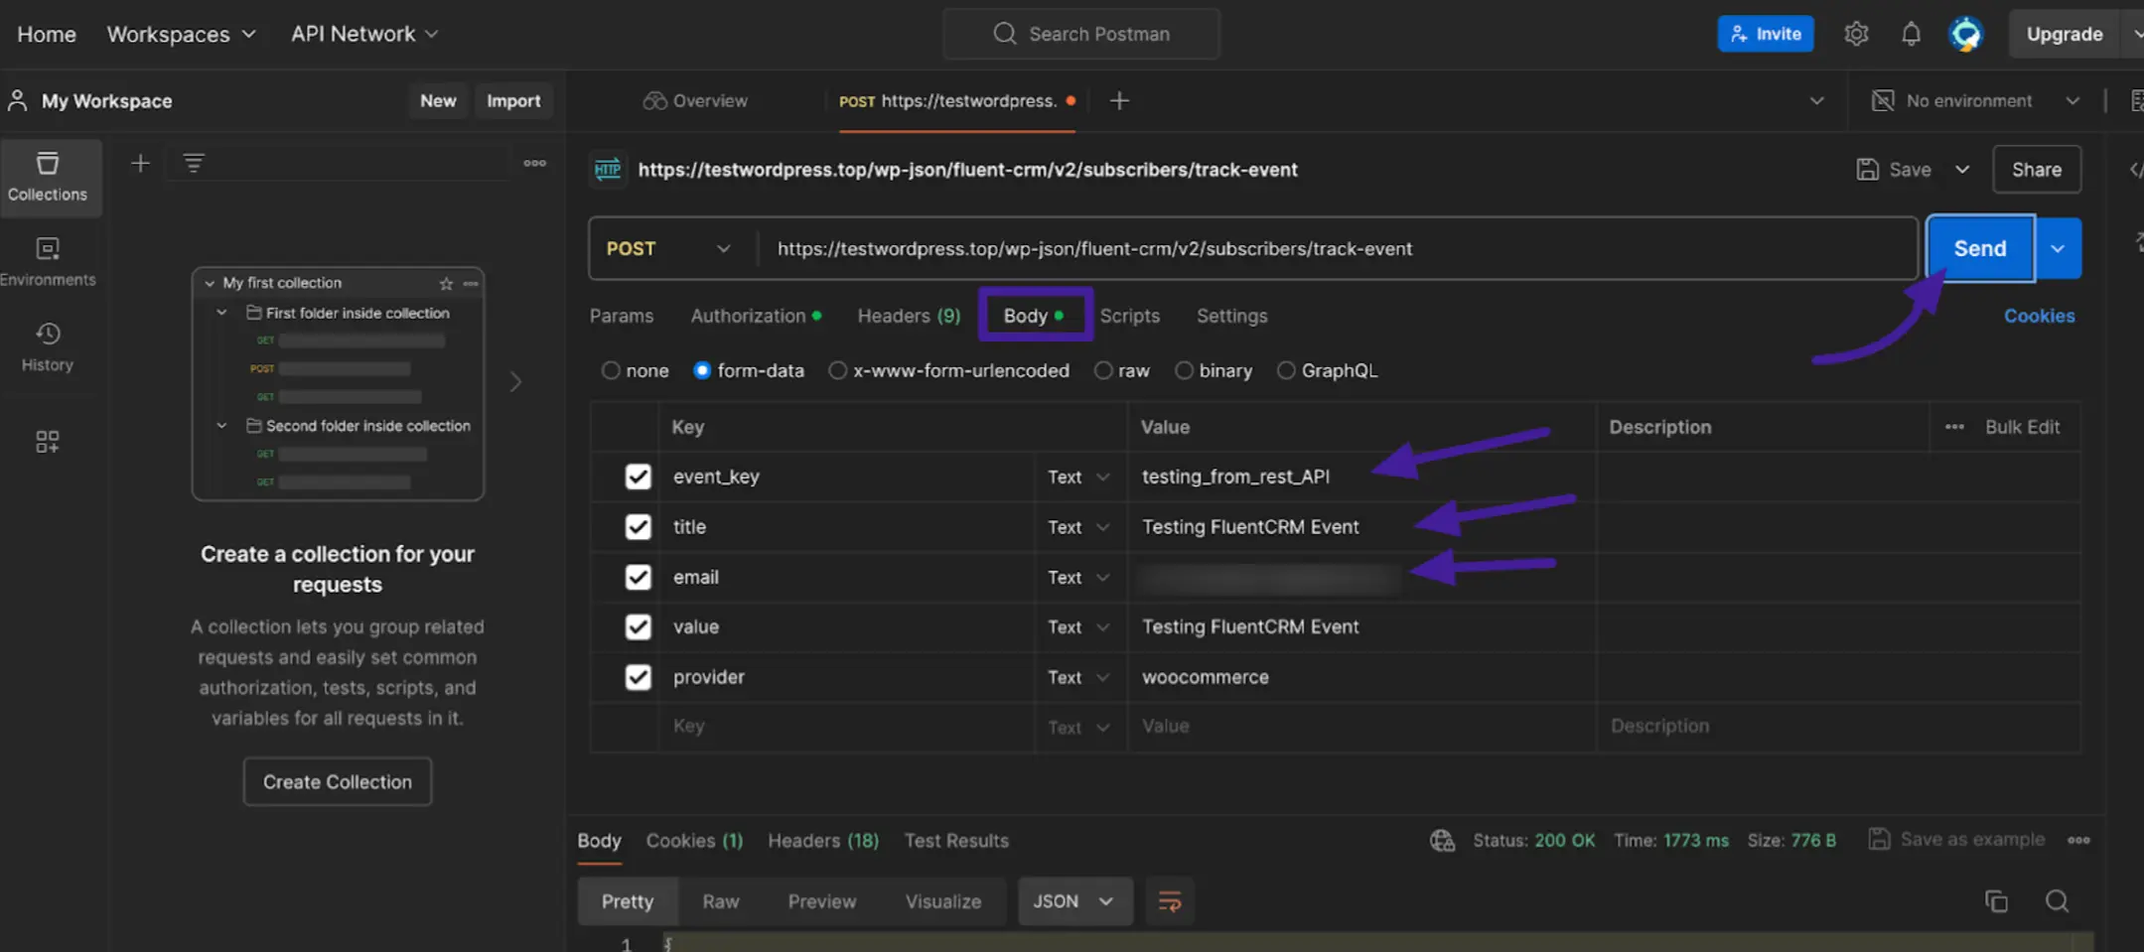The height and width of the screenshot is (952, 2144).
Task: Click Bulk Edit
Action: tap(2022, 427)
